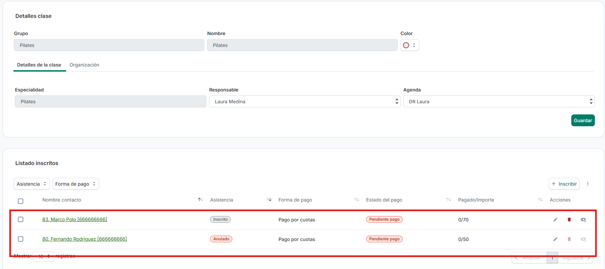Check the Fernando Rodriguez row checkbox
The image size is (605, 269).
[x=21, y=239]
